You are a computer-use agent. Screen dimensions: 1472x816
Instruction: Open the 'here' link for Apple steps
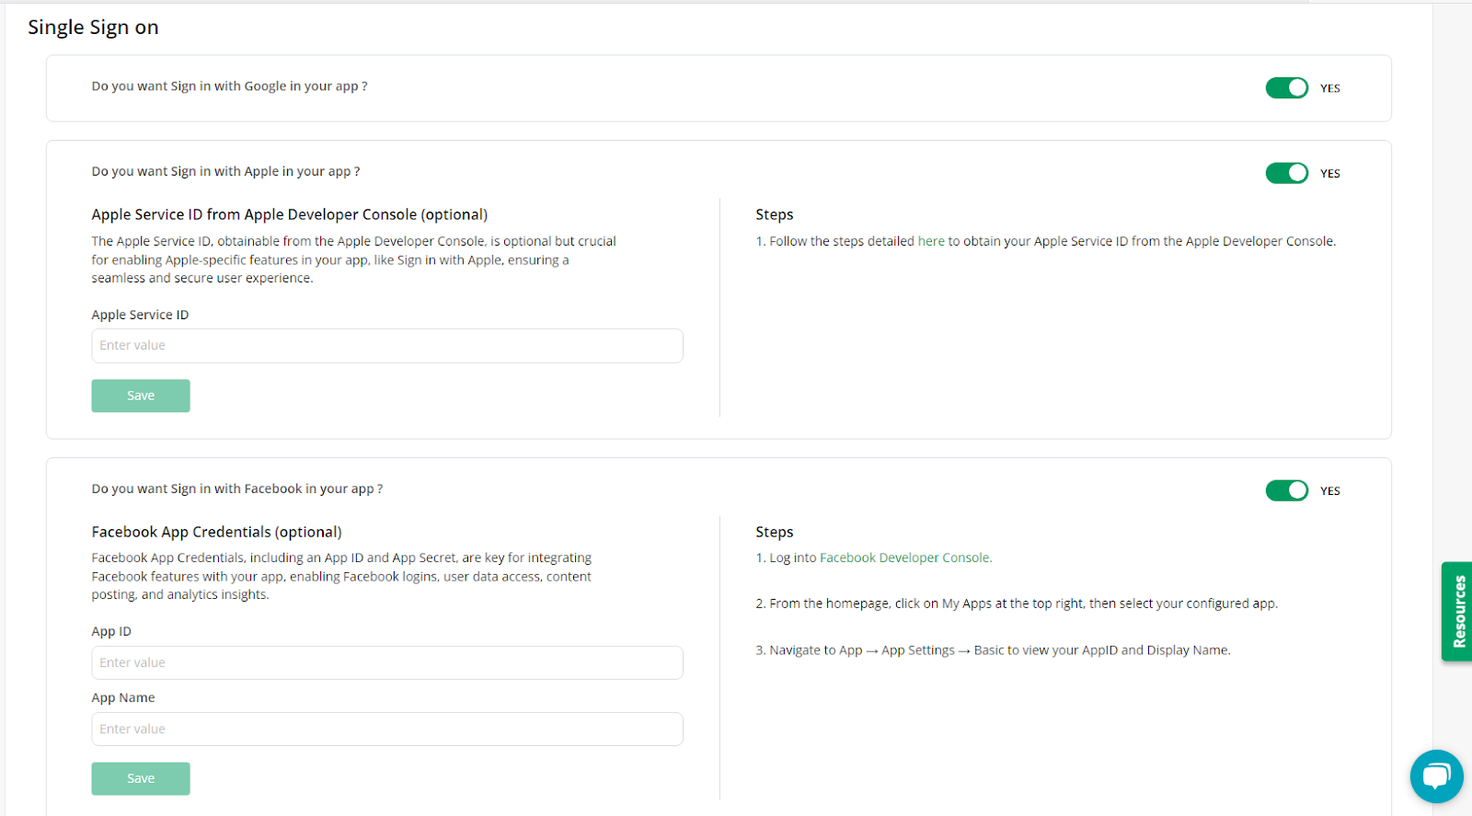[x=931, y=241]
